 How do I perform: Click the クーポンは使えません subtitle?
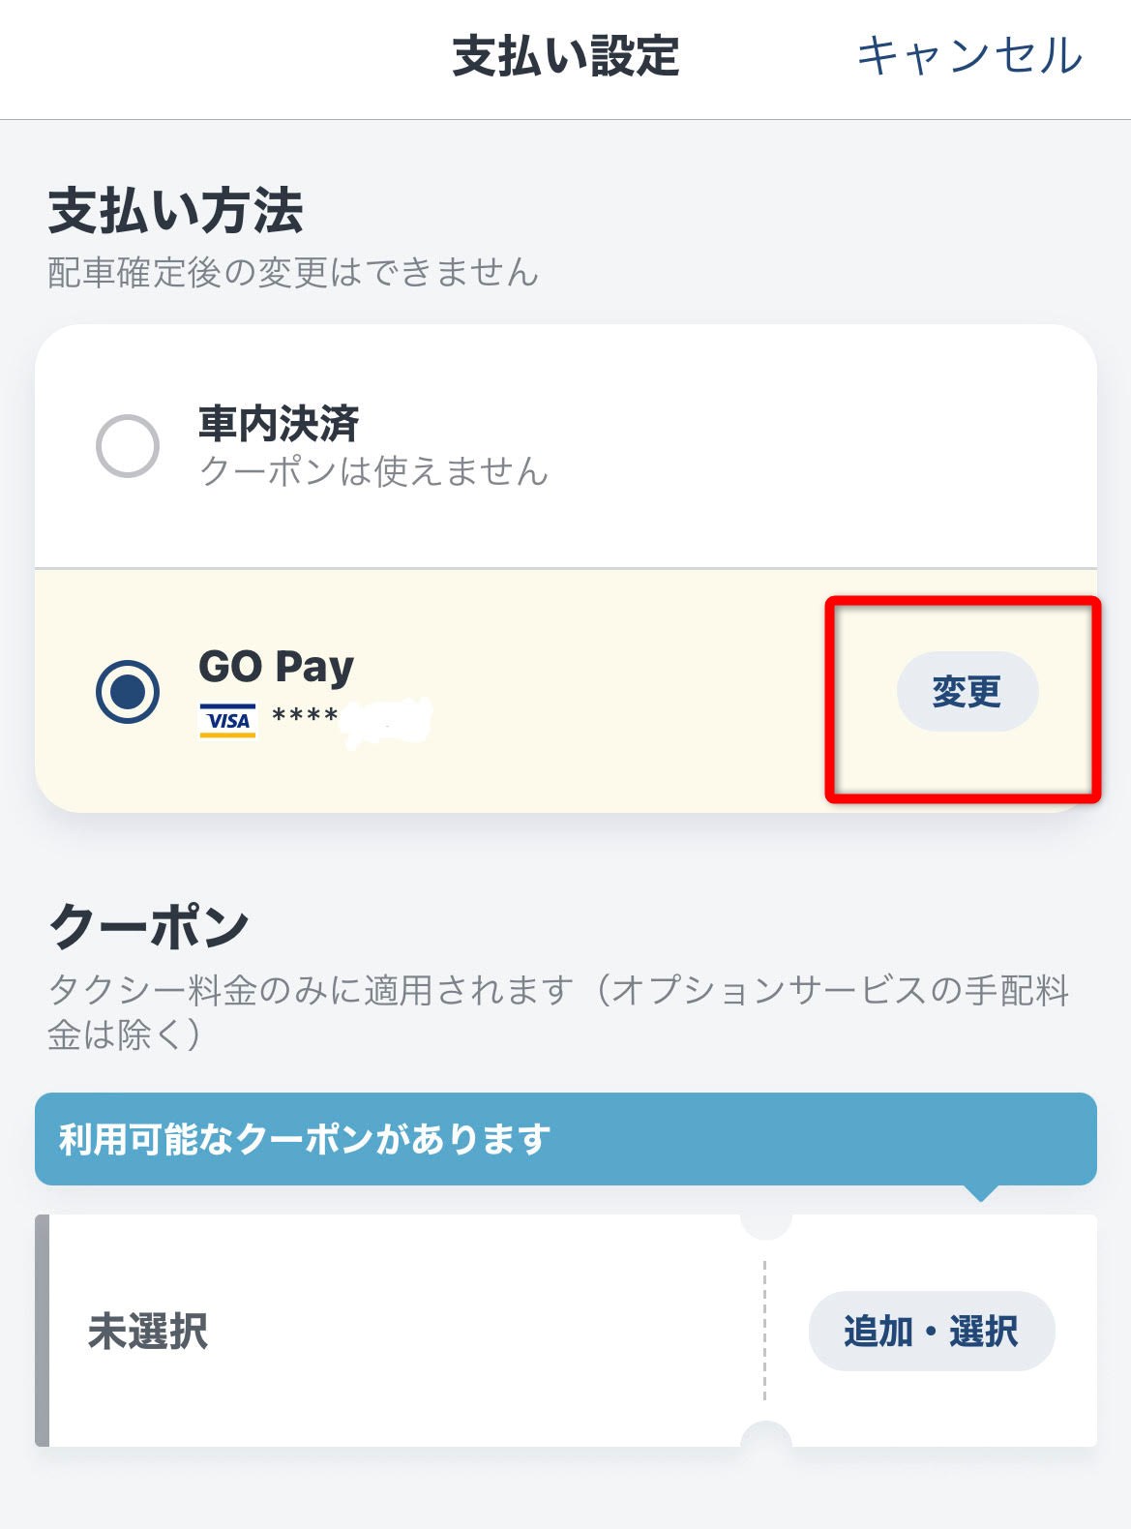point(373,472)
